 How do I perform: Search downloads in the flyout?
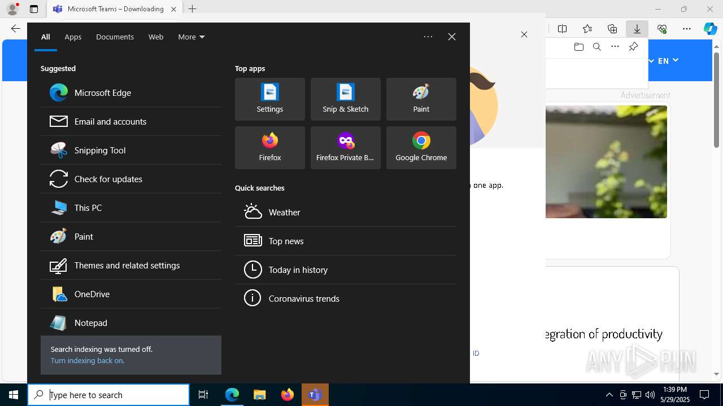pos(596,47)
